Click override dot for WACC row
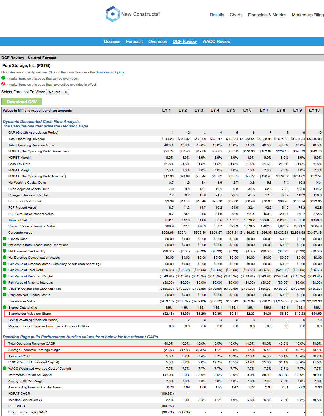 (x=5, y=368)
